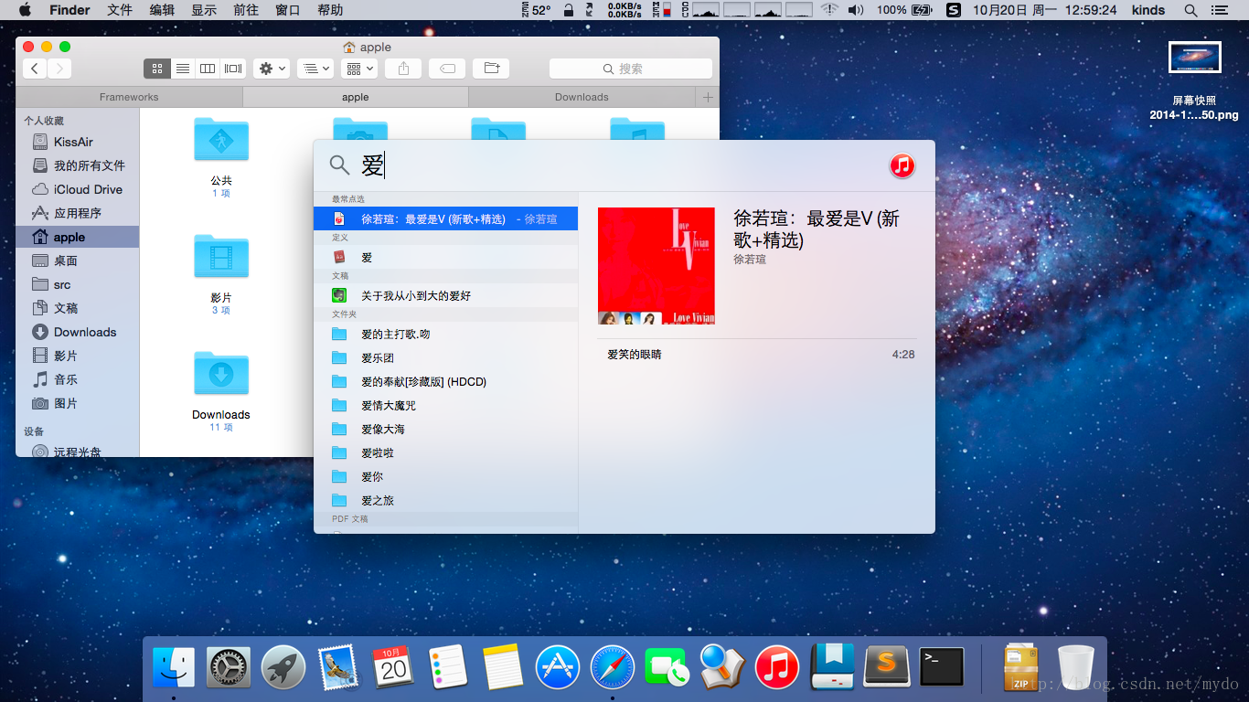This screenshot has width=1249, height=702.
Task: Open the 窗口 menu
Action: click(x=288, y=10)
